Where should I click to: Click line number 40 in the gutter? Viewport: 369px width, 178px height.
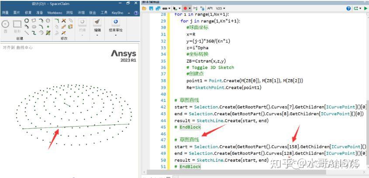click(x=163, y=94)
